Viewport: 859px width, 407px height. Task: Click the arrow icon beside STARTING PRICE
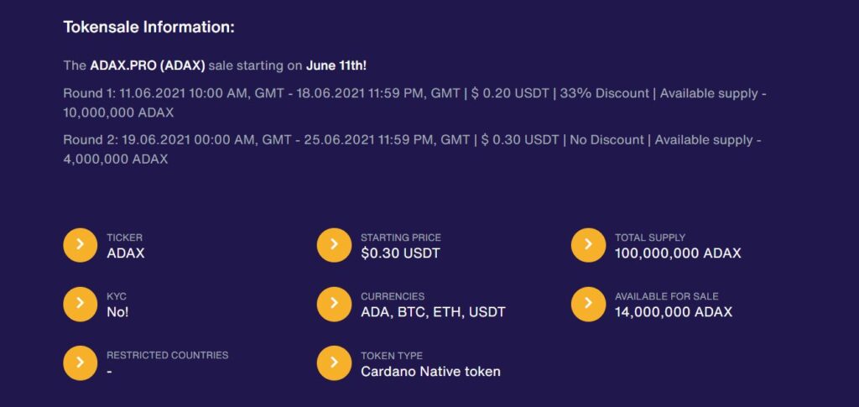(x=334, y=245)
